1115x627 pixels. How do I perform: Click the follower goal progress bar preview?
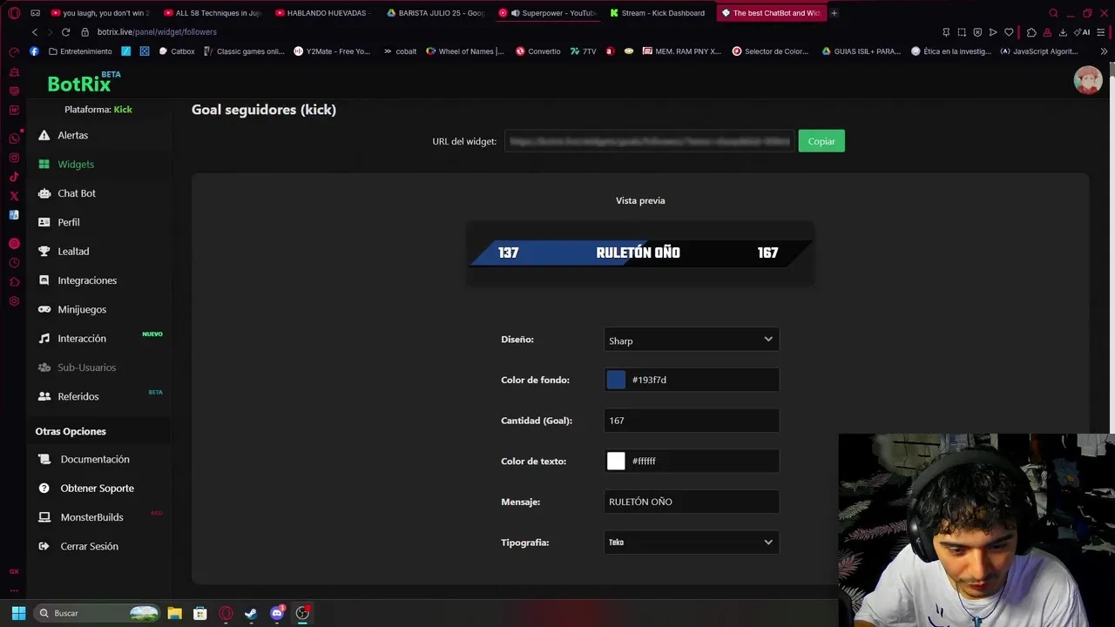[640, 253]
